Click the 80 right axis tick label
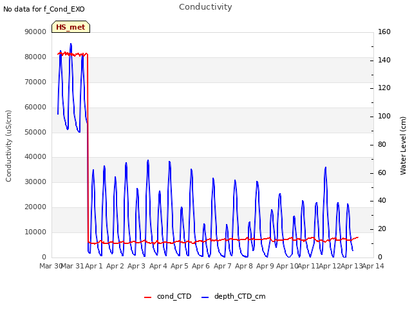This screenshot has height=309, width=412. 382,144
